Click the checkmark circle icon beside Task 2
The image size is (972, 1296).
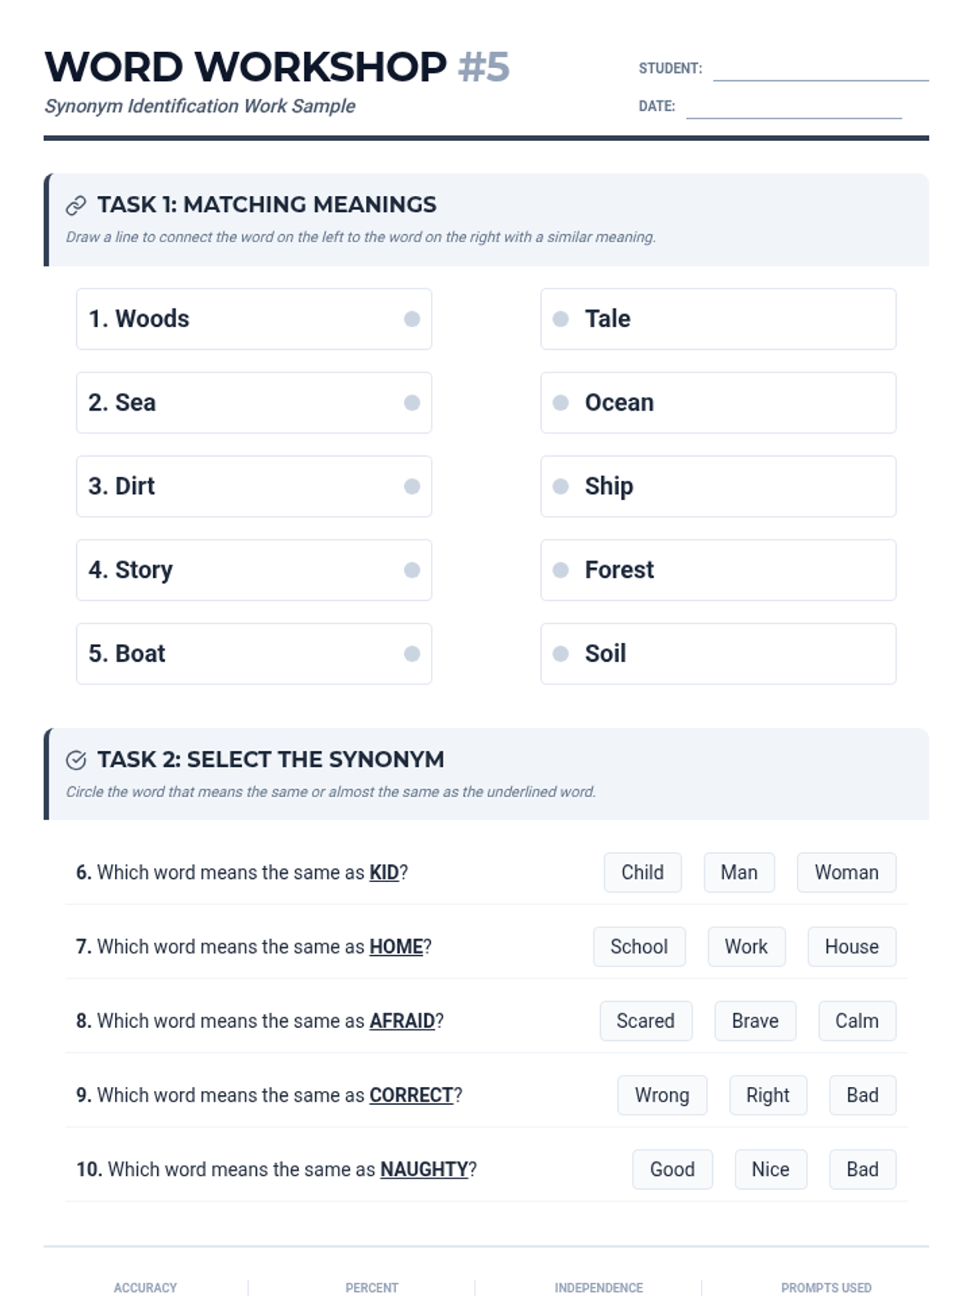[75, 760]
